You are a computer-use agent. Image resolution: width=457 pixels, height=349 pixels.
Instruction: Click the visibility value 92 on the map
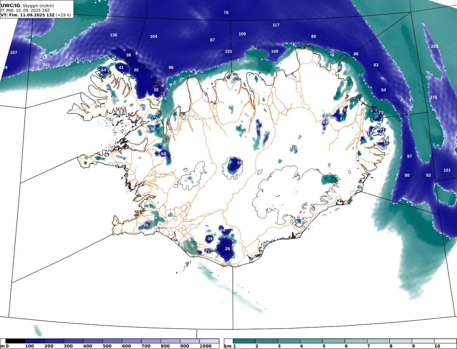(x=428, y=175)
